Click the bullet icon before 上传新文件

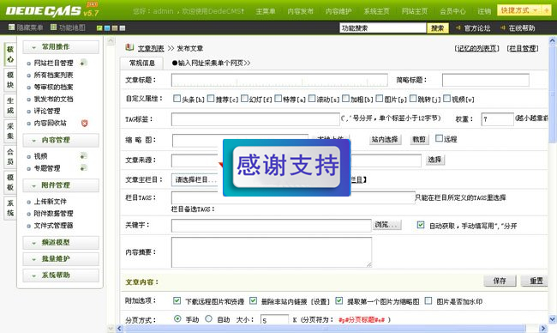click(29, 202)
